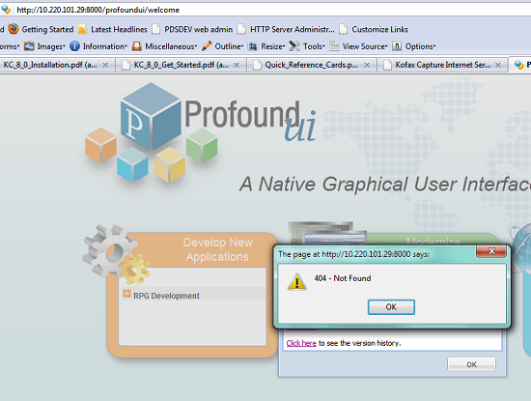Click the Develop New Applications heading
The width and height of the screenshot is (531, 401).
tap(218, 249)
